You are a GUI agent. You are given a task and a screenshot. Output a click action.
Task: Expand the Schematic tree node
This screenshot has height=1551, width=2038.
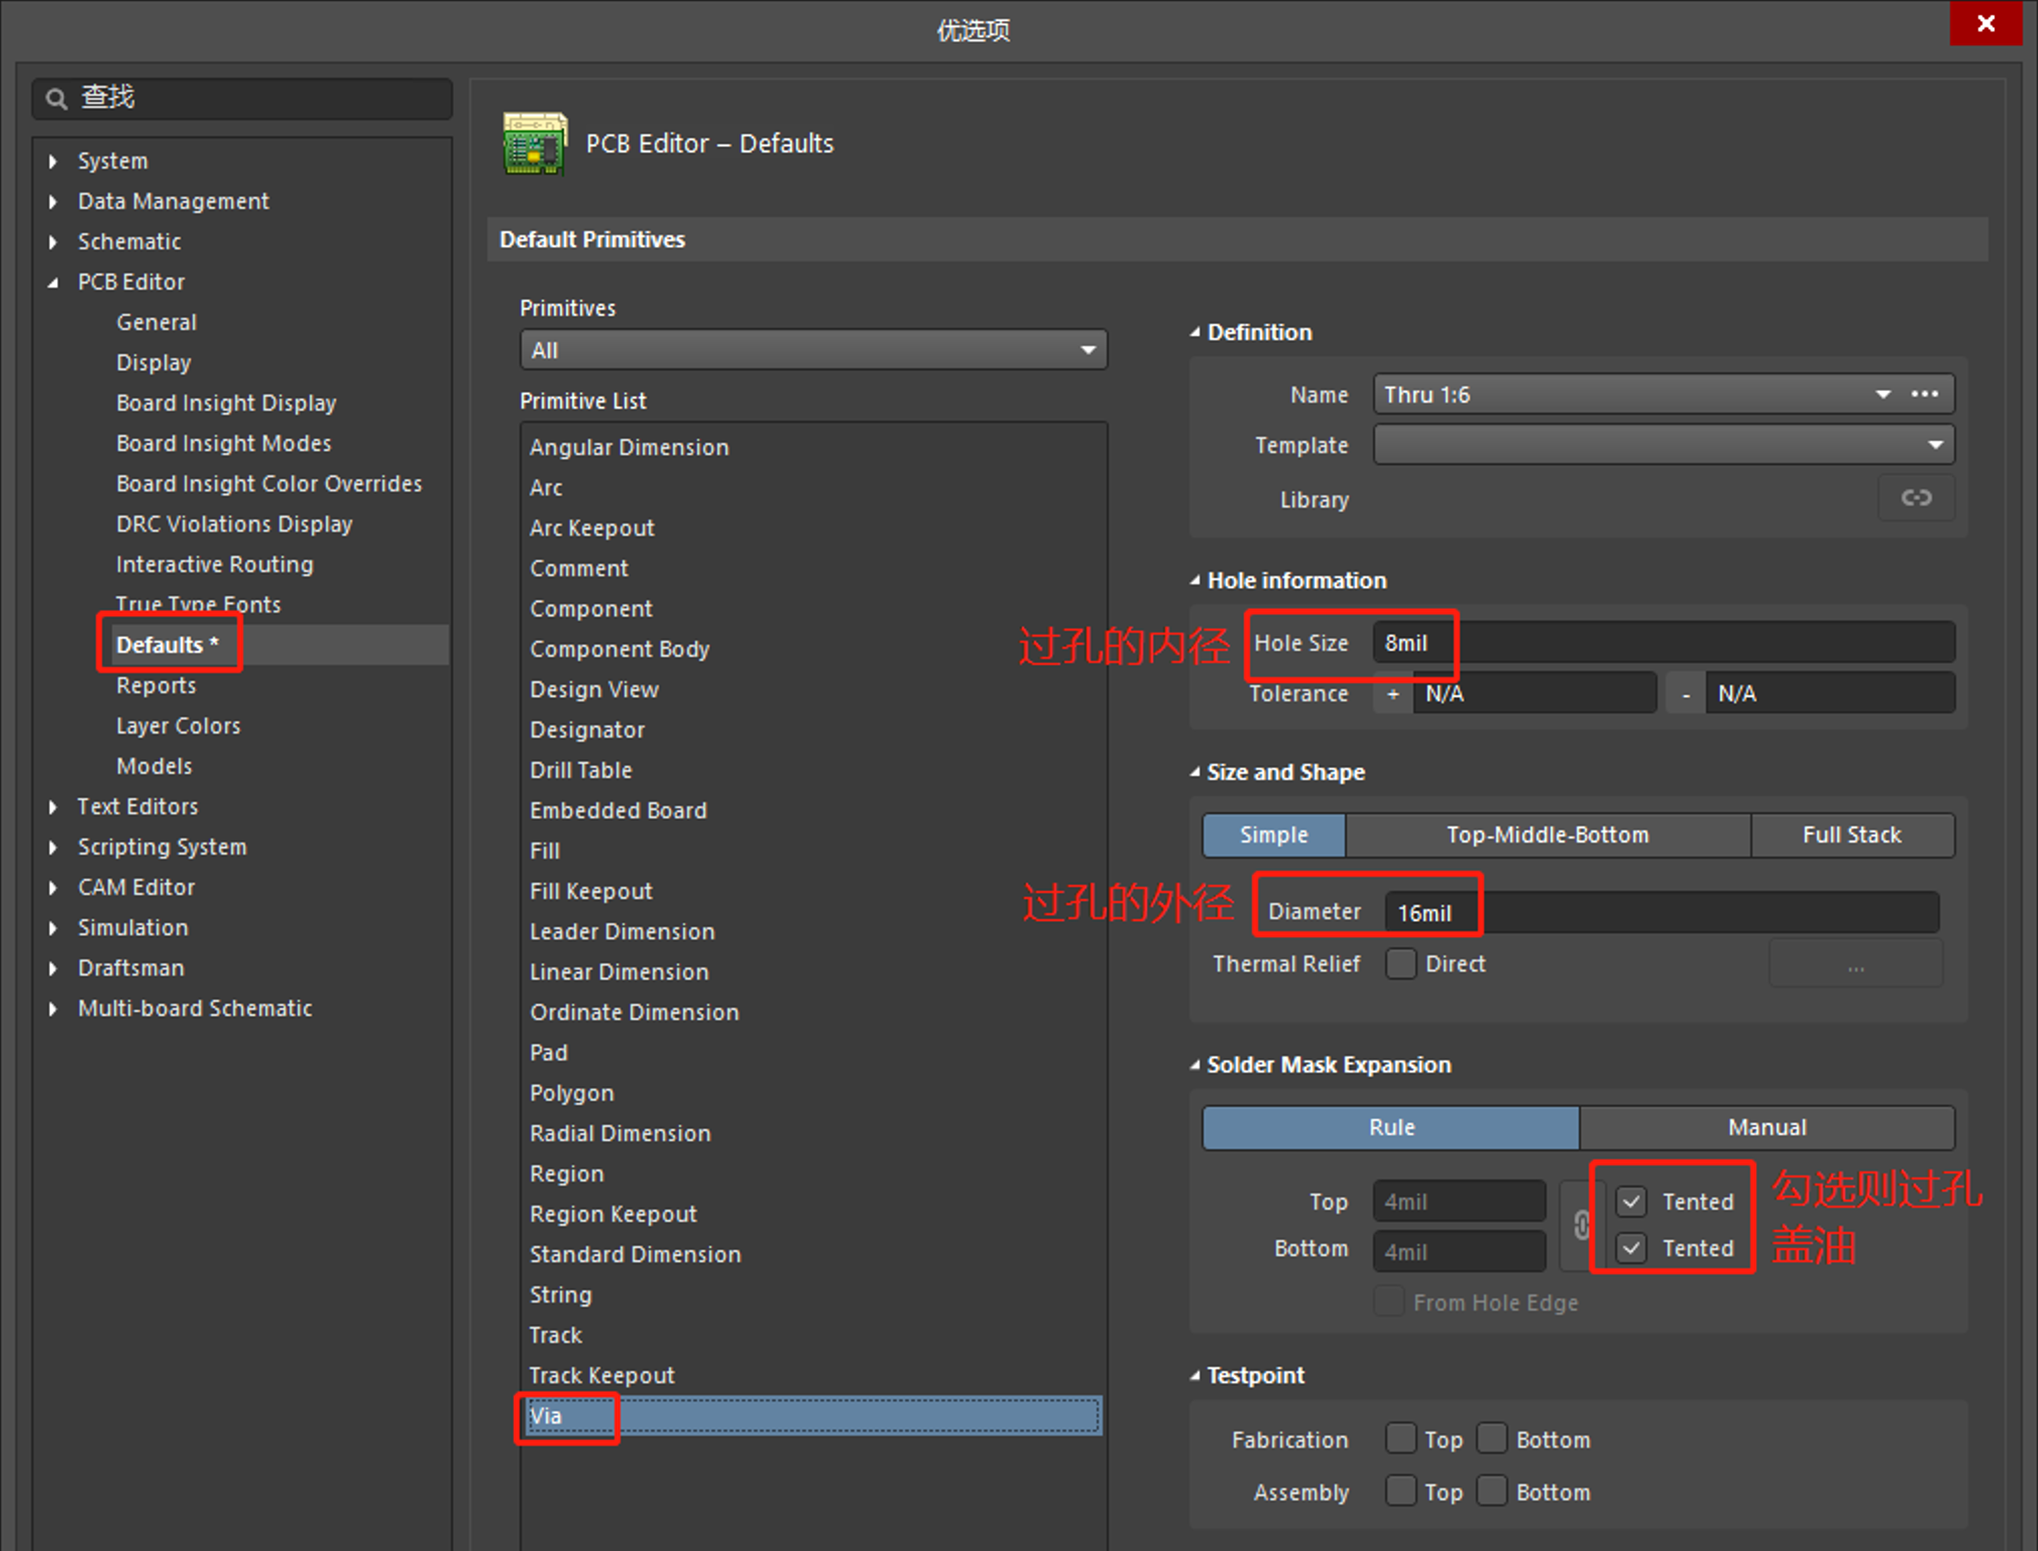pyautogui.click(x=53, y=242)
